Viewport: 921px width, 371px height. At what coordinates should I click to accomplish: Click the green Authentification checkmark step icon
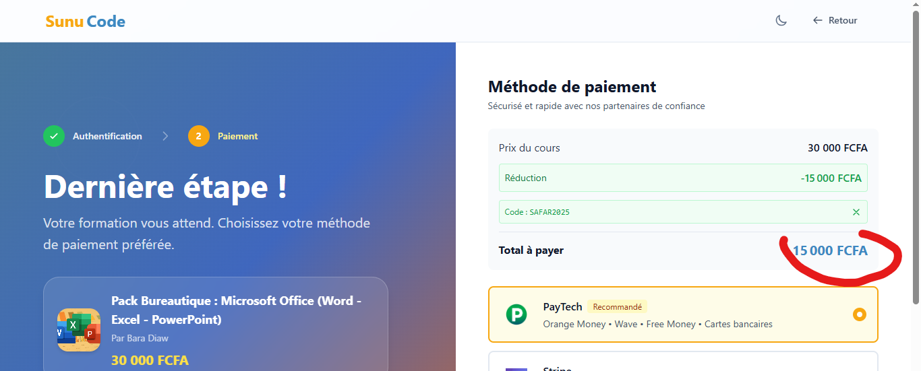point(54,136)
